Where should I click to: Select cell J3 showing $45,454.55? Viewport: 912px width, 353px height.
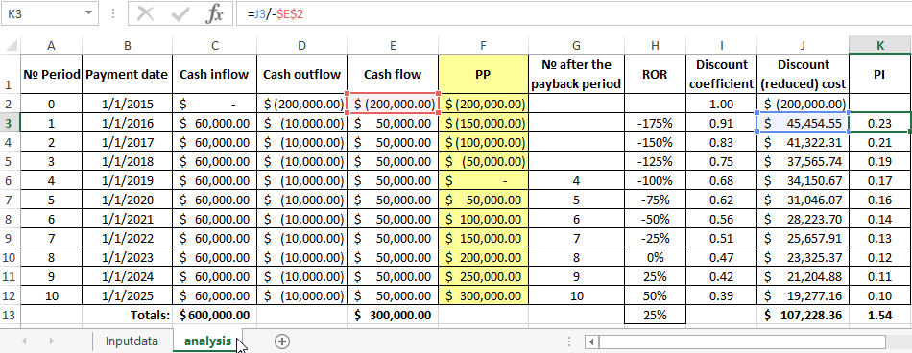pos(803,124)
